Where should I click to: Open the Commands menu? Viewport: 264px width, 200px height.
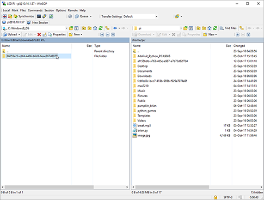[35, 10]
